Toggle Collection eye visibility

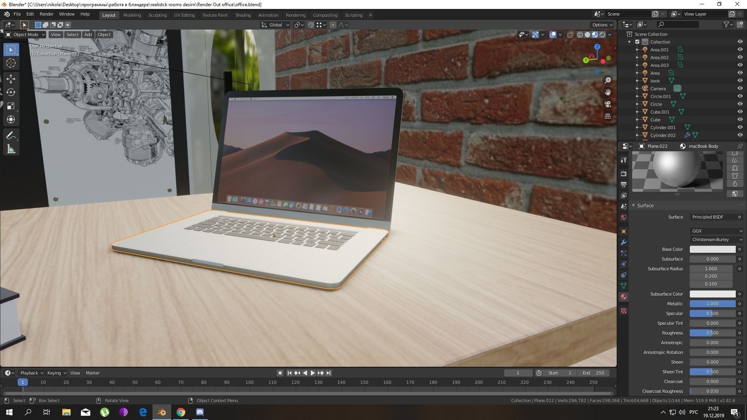tap(740, 42)
